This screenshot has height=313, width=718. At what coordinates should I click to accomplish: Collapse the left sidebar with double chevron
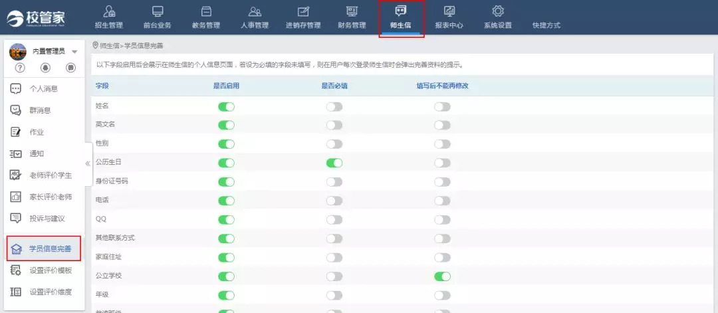pos(88,163)
